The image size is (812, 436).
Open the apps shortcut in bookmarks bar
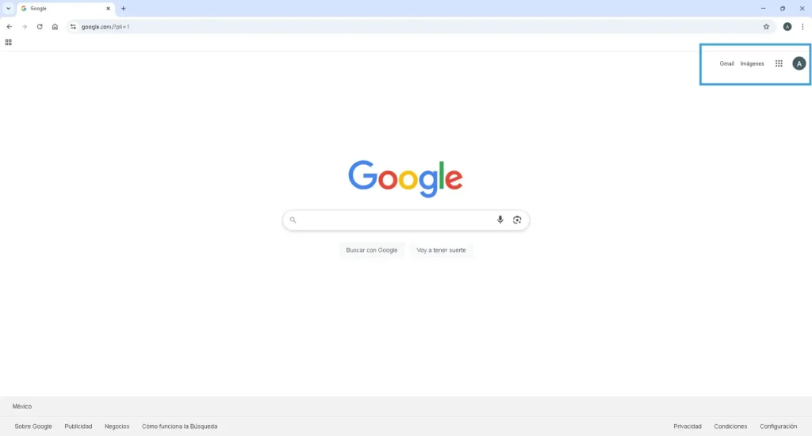tap(8, 43)
